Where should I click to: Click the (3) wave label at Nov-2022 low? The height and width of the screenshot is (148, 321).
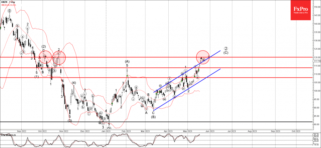click(70, 121)
